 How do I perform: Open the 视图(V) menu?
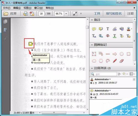[28, 8]
